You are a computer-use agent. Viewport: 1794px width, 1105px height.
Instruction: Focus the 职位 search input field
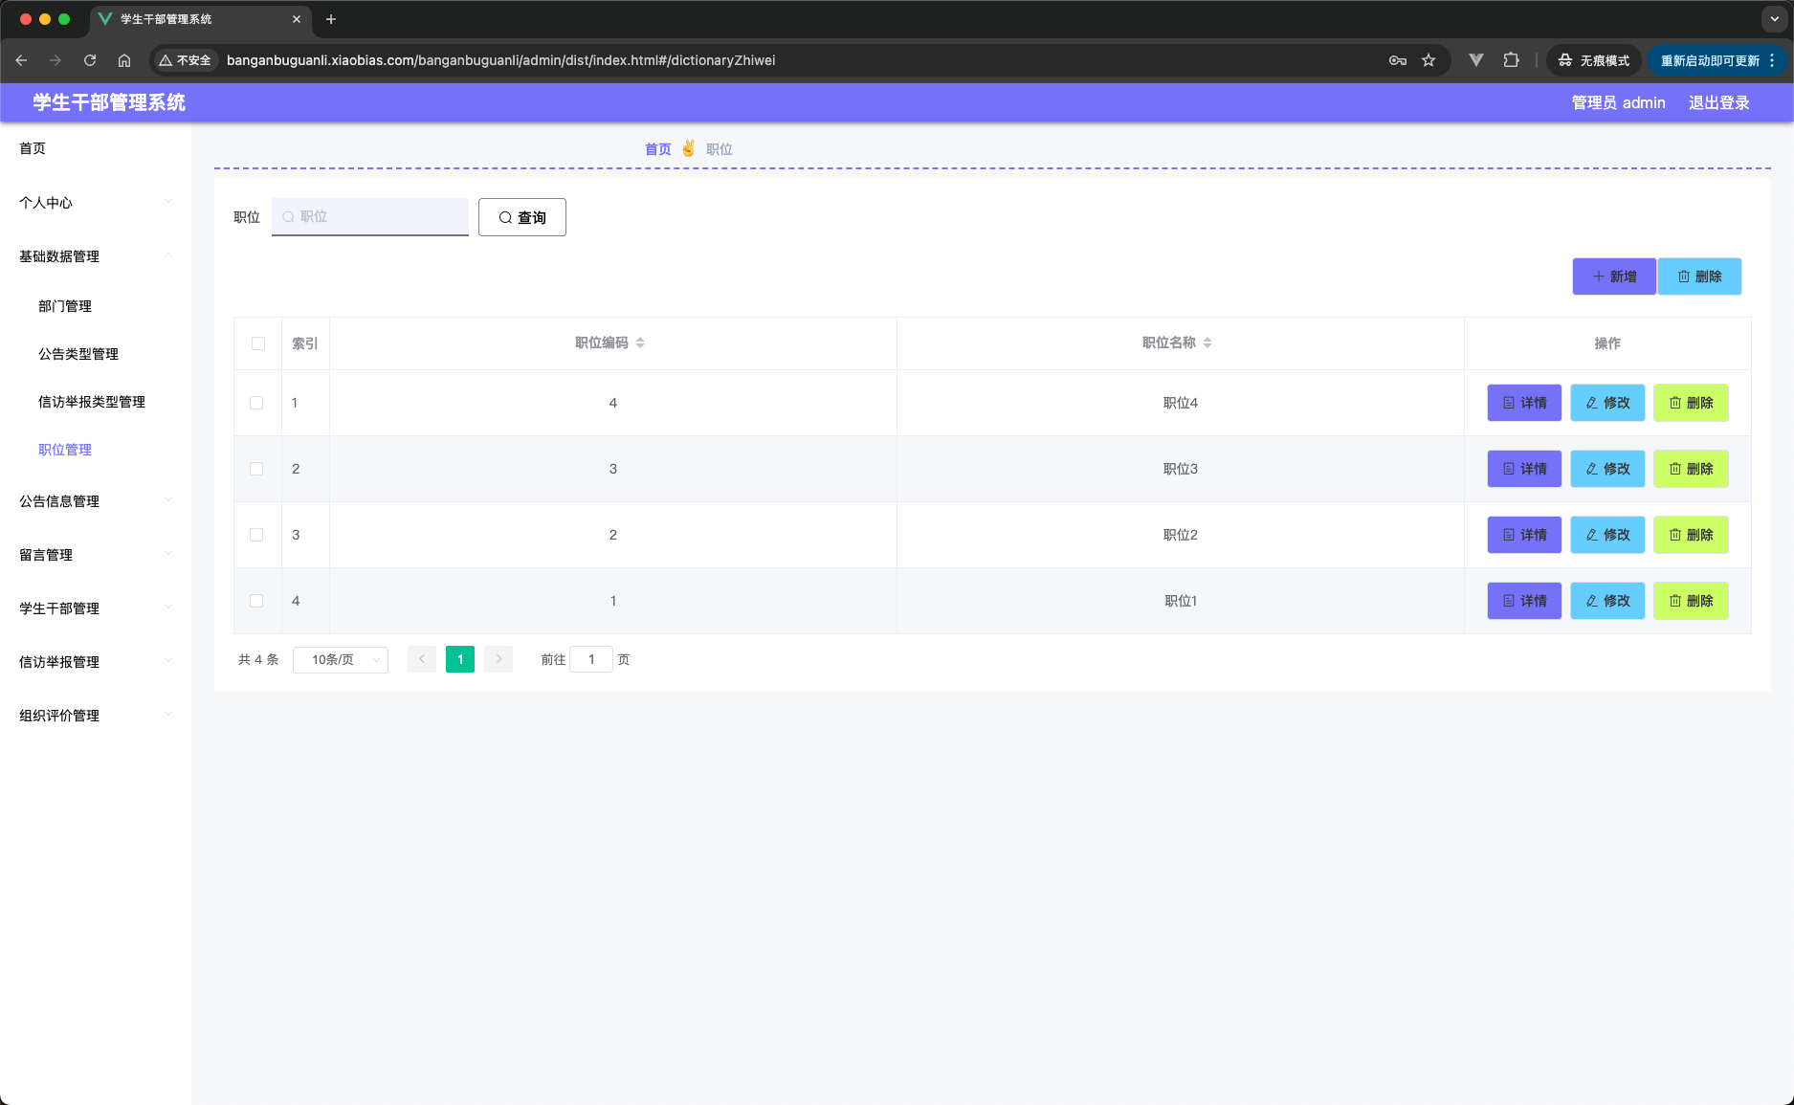tap(370, 217)
